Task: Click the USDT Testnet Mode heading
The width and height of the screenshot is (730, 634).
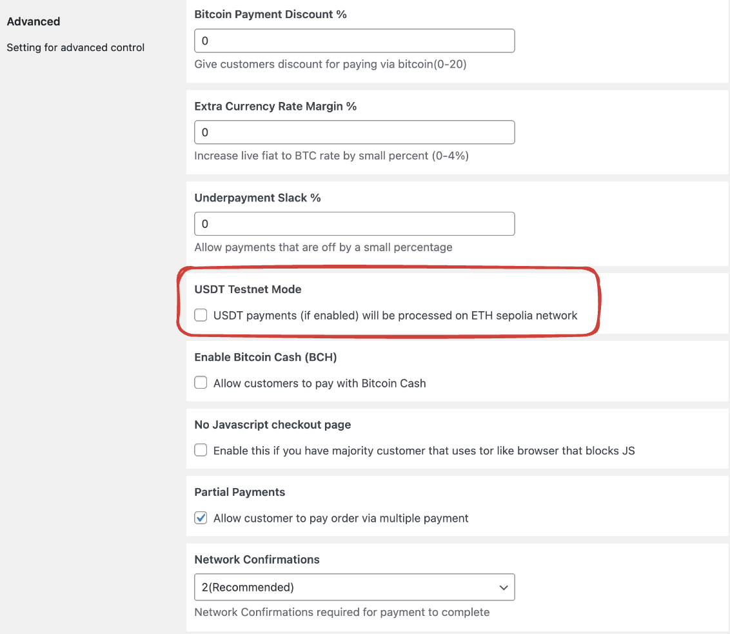Action: click(248, 289)
